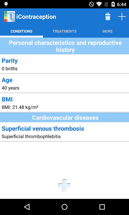Tap the trash can delete icon
This screenshot has width=129, height=215.
point(108,17)
